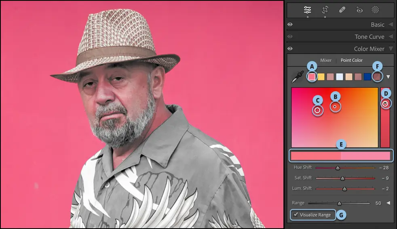397x229 pixels.
Task: Click the Sat. Shift slider handle
Action: 342,179
